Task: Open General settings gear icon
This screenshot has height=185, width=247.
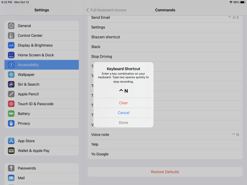Action: pyautogui.click(x=11, y=26)
